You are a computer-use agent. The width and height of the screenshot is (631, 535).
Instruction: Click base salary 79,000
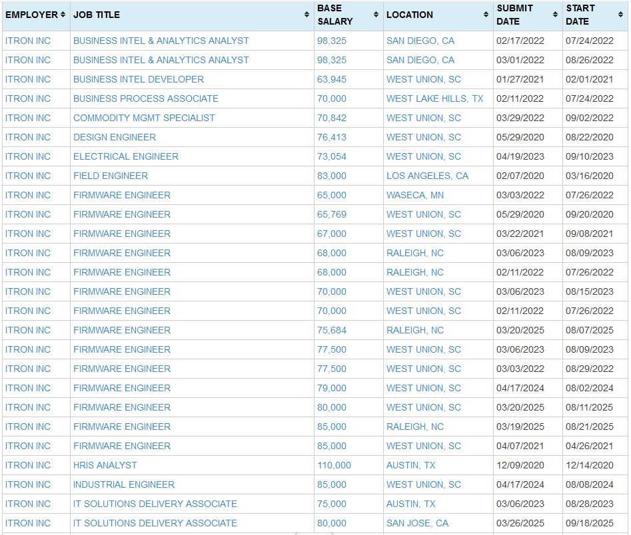332,388
